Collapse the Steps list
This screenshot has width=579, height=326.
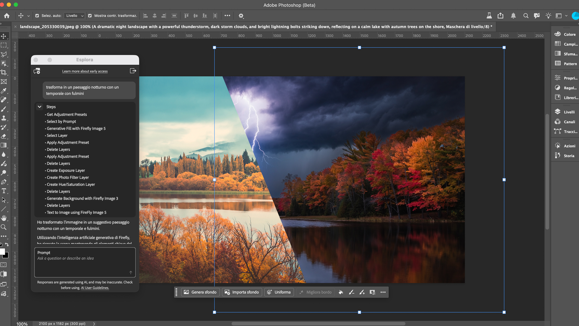coord(40,107)
